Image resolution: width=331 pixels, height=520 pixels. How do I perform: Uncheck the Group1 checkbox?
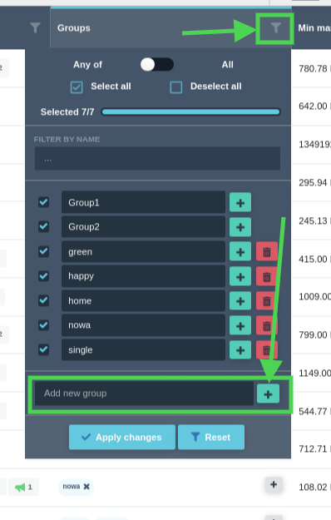44,202
